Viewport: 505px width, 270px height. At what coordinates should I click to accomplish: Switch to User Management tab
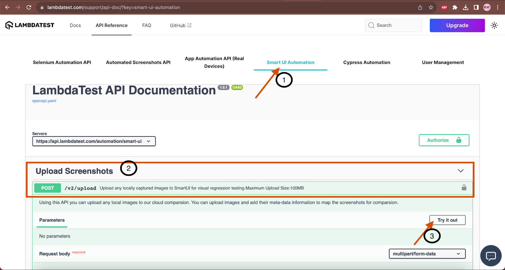(x=443, y=62)
